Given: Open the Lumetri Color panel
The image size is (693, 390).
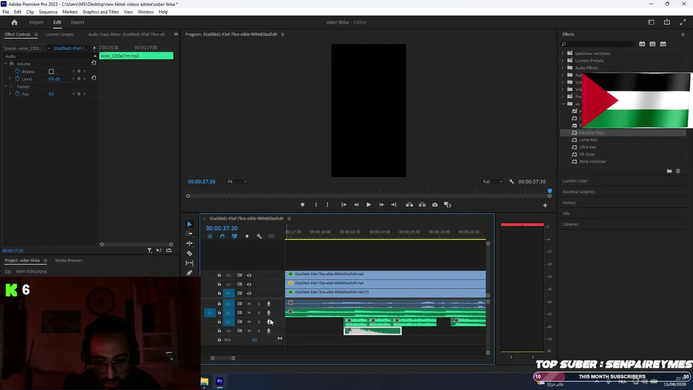Looking at the screenshot, I should pos(575,181).
